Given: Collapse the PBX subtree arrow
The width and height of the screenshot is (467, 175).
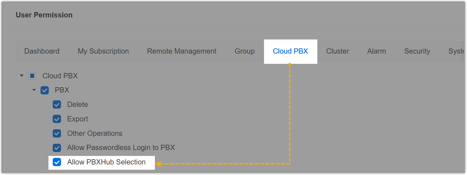Looking at the screenshot, I should [x=34, y=90].
